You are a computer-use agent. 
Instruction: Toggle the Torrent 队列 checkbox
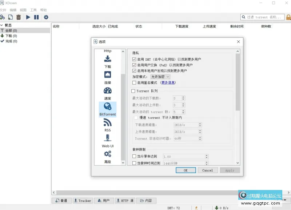(133, 91)
